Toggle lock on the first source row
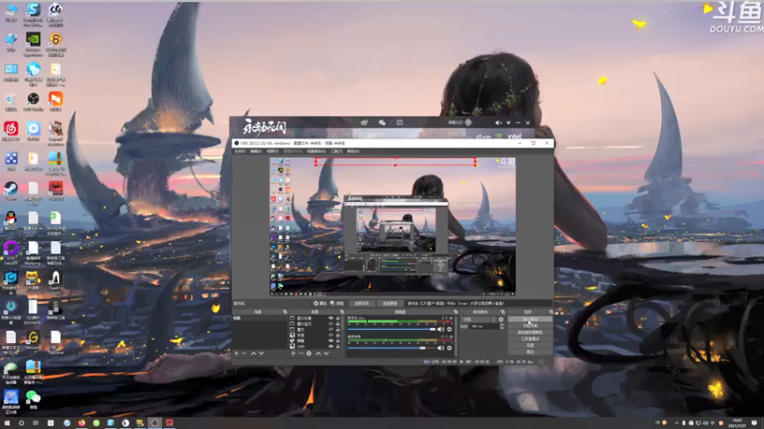Image resolution: width=764 pixels, height=429 pixels. [338, 317]
